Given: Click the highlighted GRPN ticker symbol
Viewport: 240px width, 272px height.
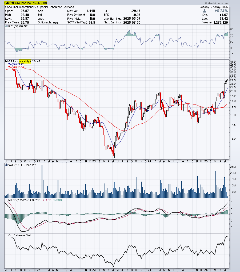Looking at the screenshot, I should (9, 3).
